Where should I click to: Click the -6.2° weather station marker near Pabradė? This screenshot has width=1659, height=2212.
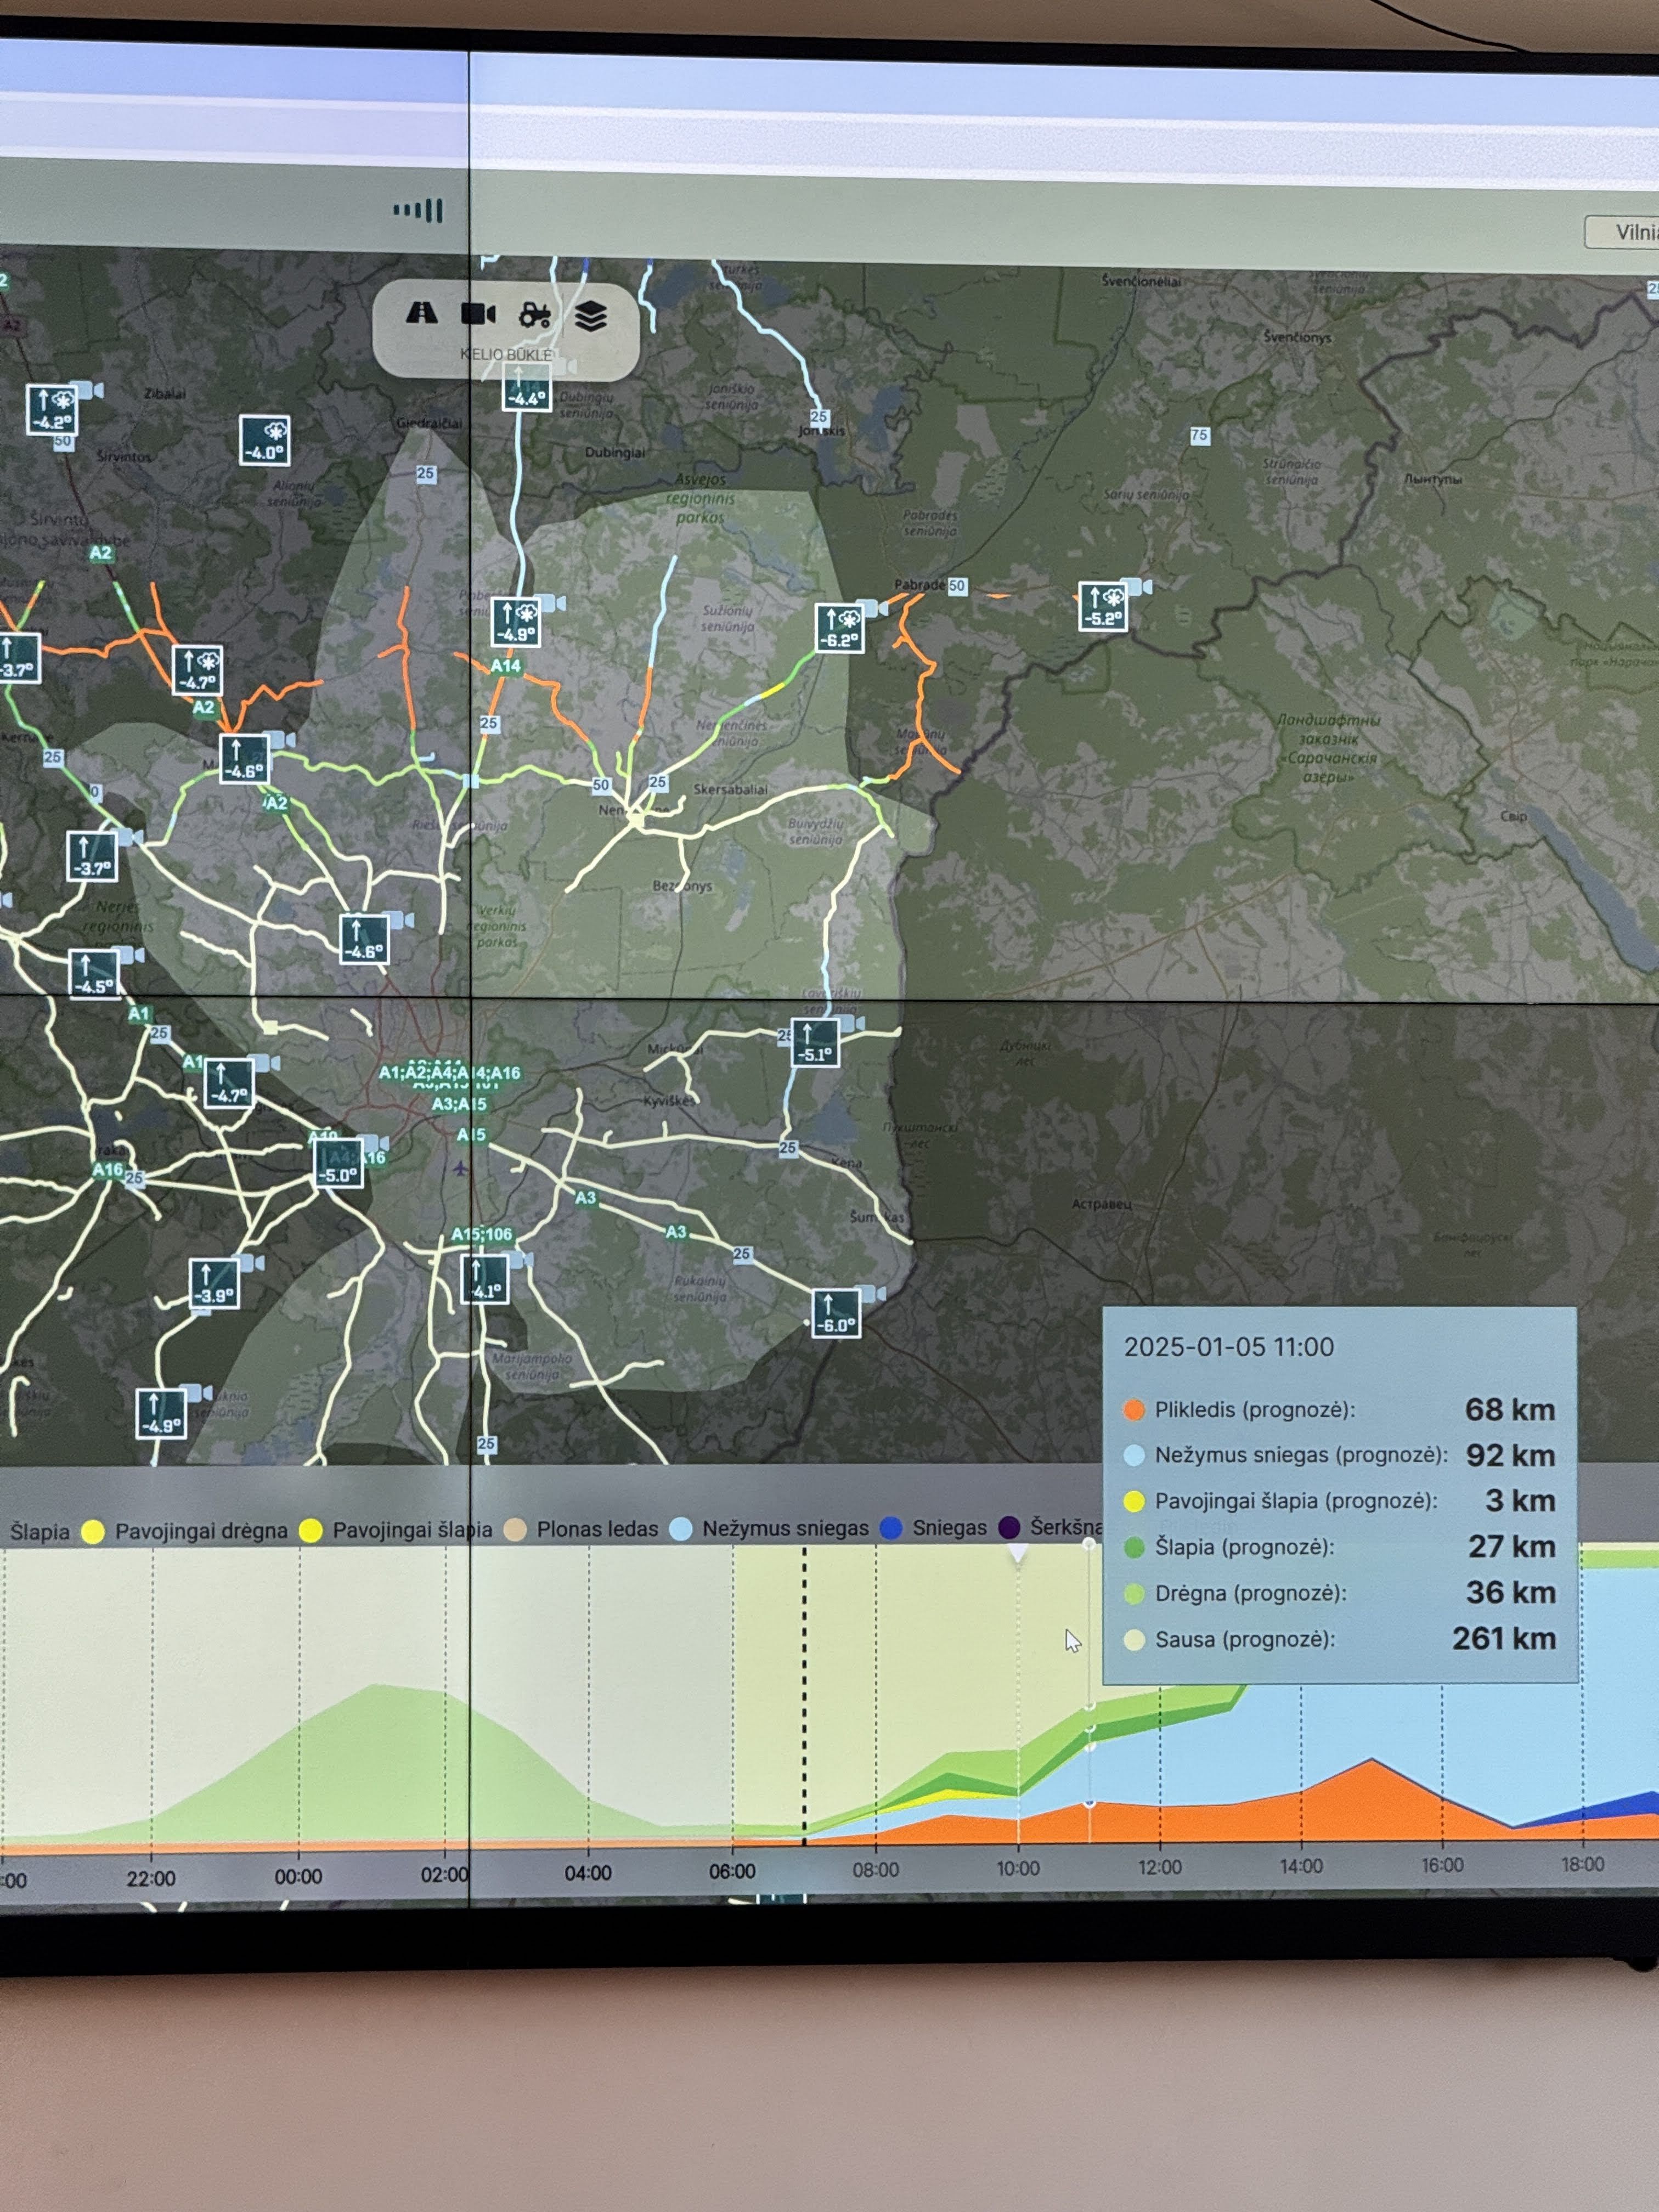click(839, 629)
